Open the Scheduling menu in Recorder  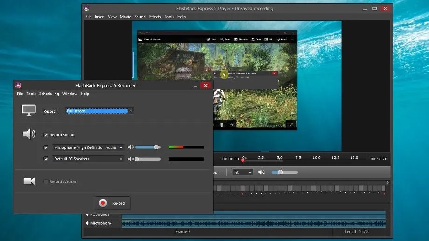click(49, 94)
